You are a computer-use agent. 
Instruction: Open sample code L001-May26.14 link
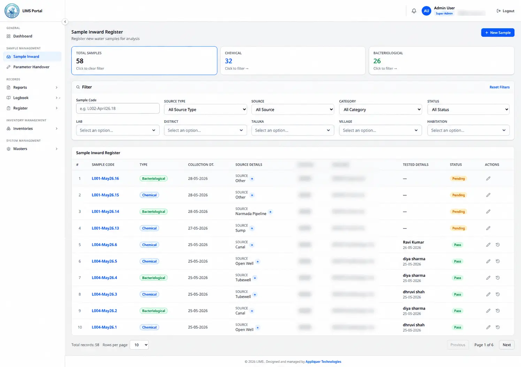[x=105, y=211]
